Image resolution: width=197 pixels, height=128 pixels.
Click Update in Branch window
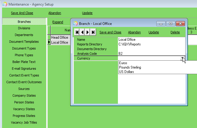tap(154, 32)
